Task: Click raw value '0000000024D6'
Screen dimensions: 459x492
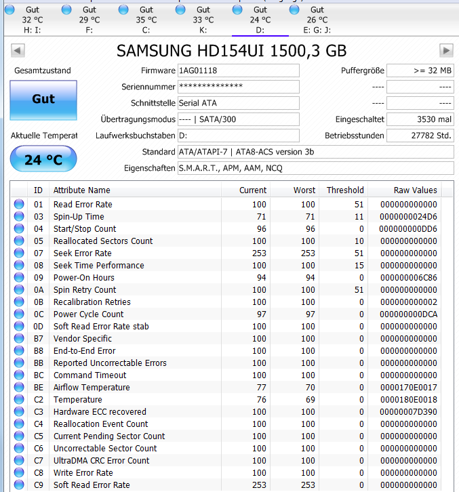Action: coord(408,216)
